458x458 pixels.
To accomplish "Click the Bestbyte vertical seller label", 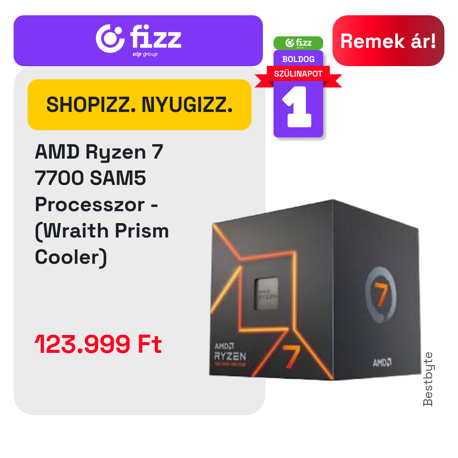I will [x=427, y=379].
